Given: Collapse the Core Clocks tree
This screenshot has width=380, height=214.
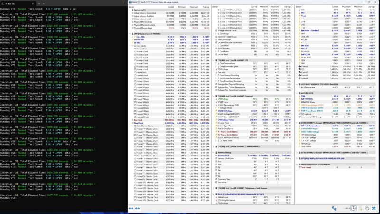Looking at the screenshot, I should [x=133, y=46].
